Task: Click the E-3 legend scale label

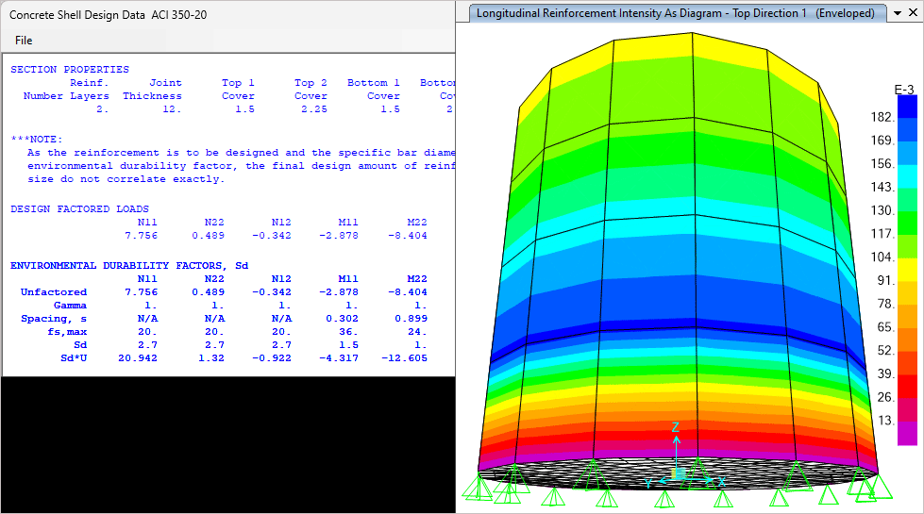Action: click(903, 90)
